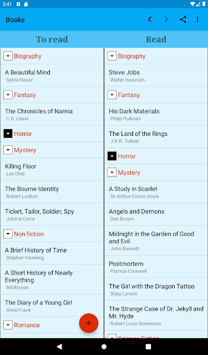Select the Read column header
Image resolution: width=208 pixels, height=355 pixels.
pos(156,39)
